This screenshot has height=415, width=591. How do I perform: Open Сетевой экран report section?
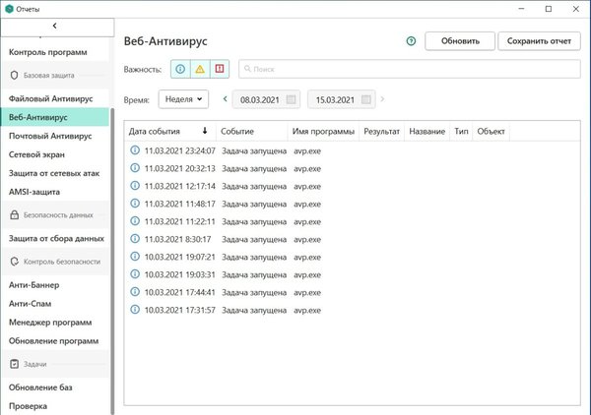39,154
